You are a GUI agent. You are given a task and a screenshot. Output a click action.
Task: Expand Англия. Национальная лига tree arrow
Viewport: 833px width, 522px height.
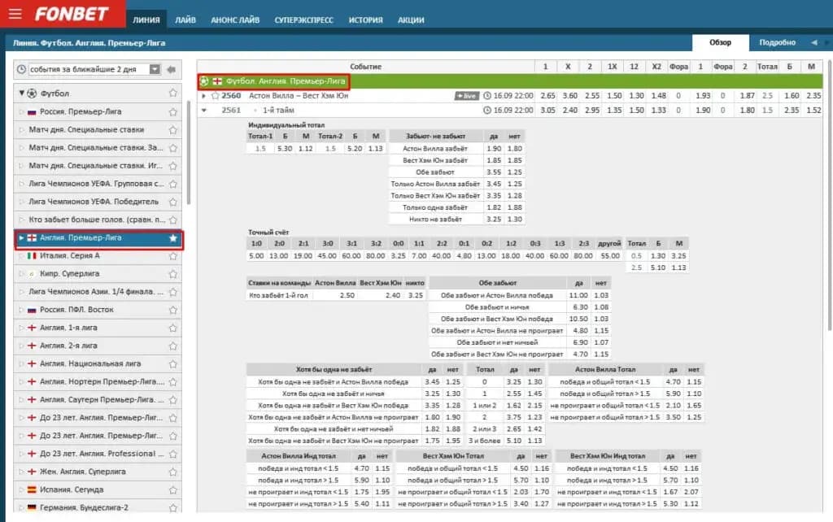[x=21, y=363]
